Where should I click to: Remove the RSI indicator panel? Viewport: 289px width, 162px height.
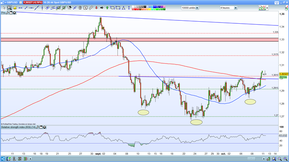[x=45, y=127]
